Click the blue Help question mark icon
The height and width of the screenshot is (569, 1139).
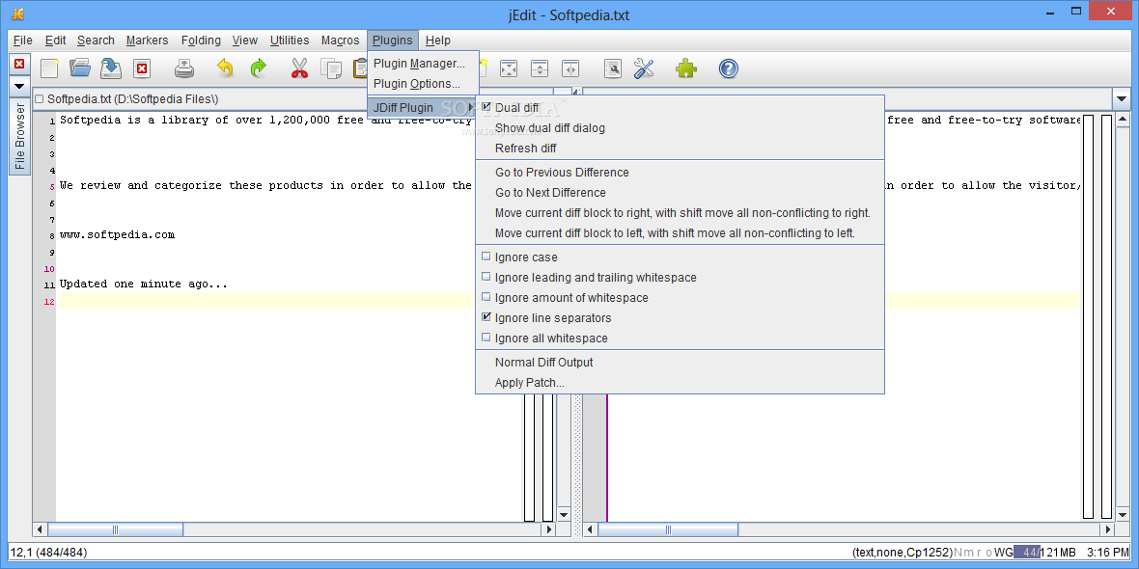[x=729, y=68]
